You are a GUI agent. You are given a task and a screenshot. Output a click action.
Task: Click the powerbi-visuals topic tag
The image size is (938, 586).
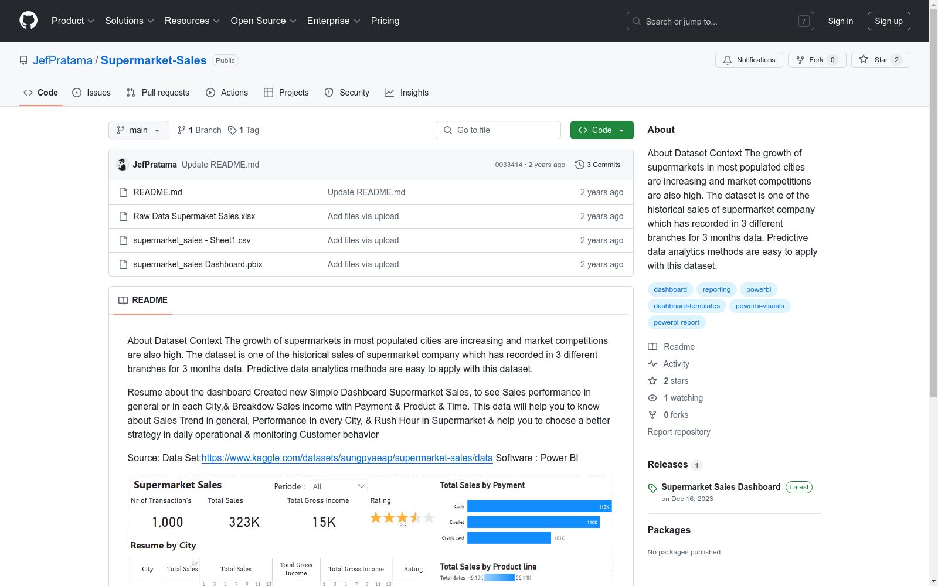760,306
